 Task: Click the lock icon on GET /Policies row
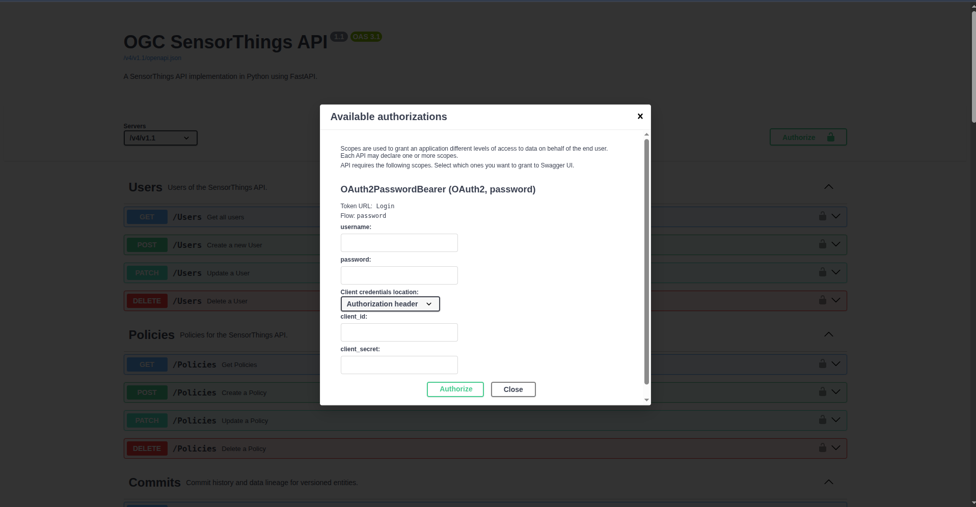point(822,364)
